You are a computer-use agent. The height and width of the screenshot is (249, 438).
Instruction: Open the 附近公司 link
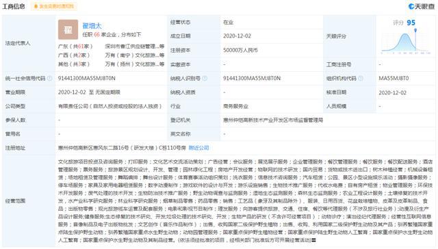coord(198,148)
